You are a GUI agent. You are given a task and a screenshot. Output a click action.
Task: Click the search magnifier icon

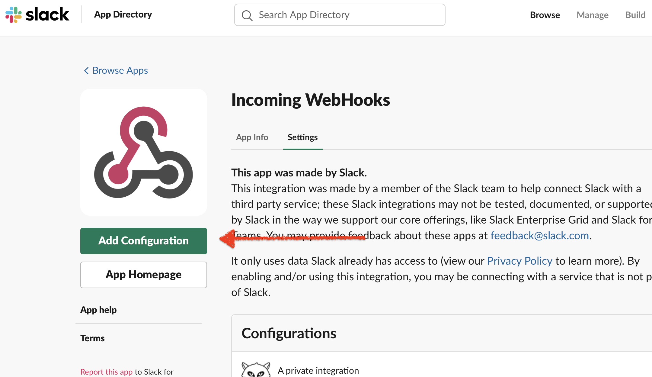pos(247,15)
